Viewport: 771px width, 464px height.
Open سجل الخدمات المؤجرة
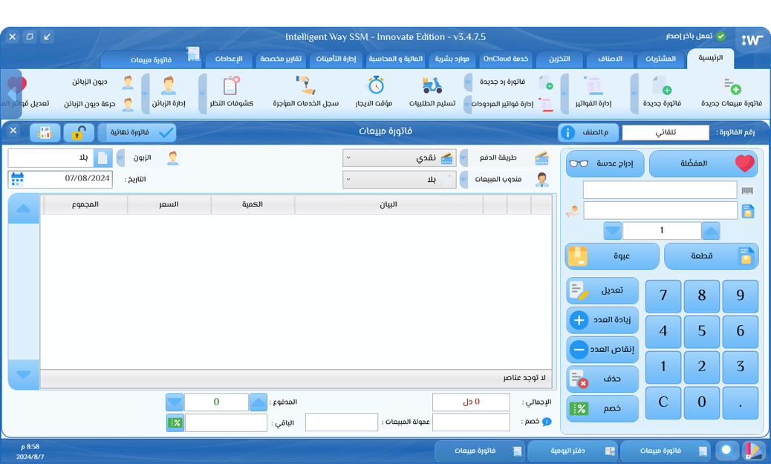pyautogui.click(x=306, y=93)
